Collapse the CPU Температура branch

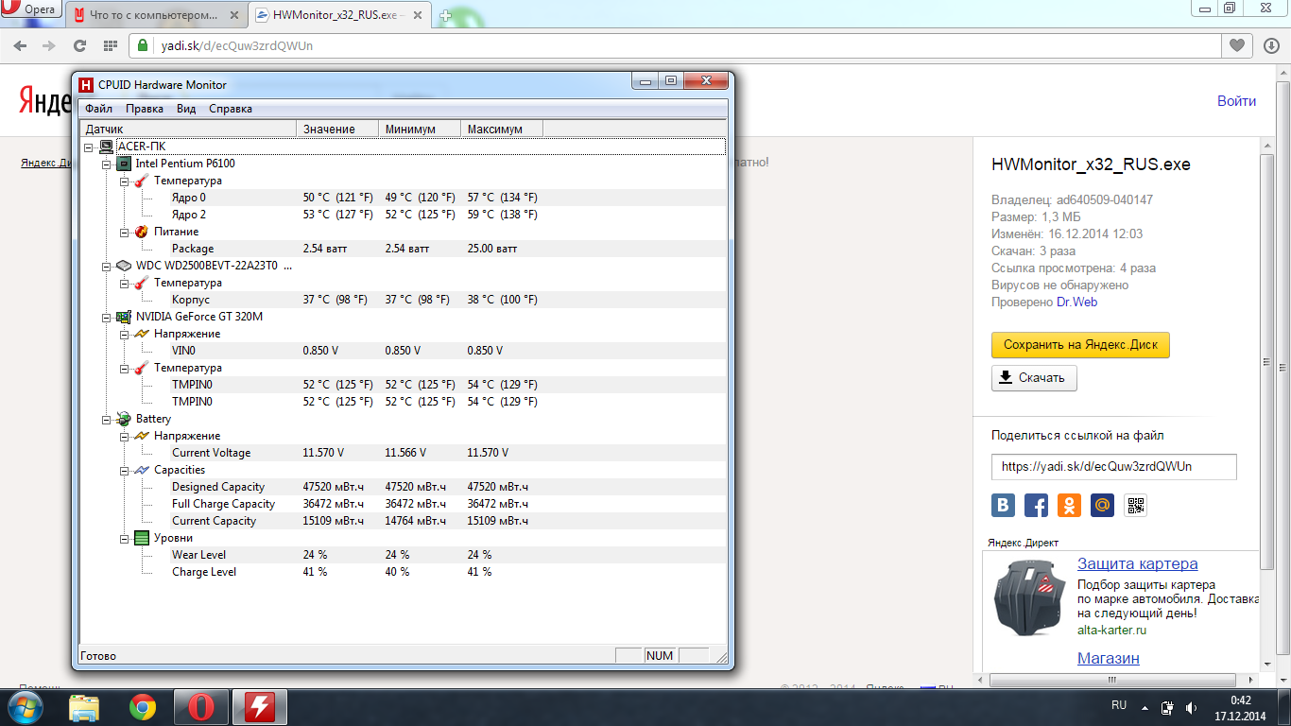click(125, 181)
